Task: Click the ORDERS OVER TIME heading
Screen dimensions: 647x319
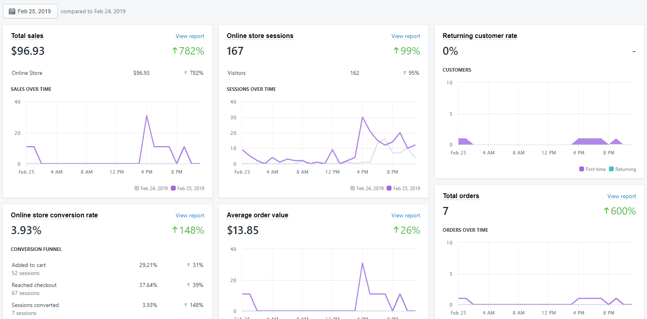Action: [x=465, y=230]
